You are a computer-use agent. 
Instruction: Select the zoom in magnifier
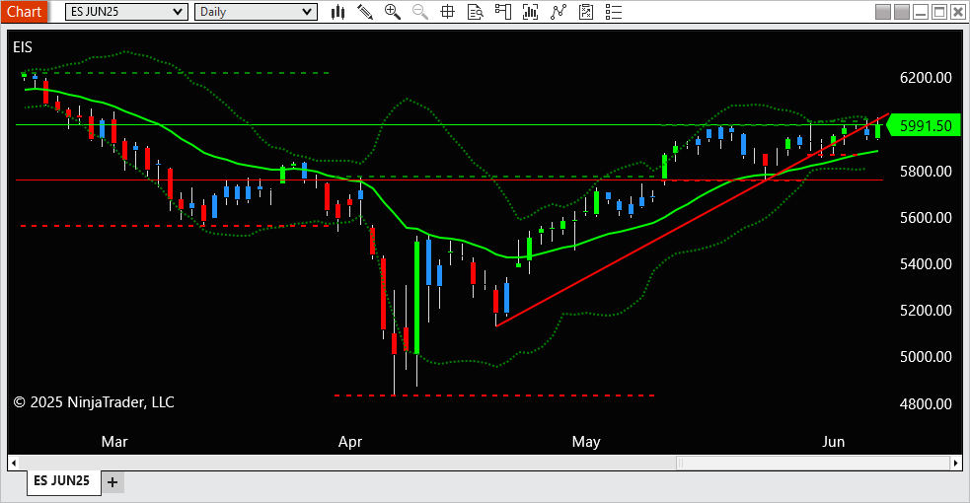[392, 12]
